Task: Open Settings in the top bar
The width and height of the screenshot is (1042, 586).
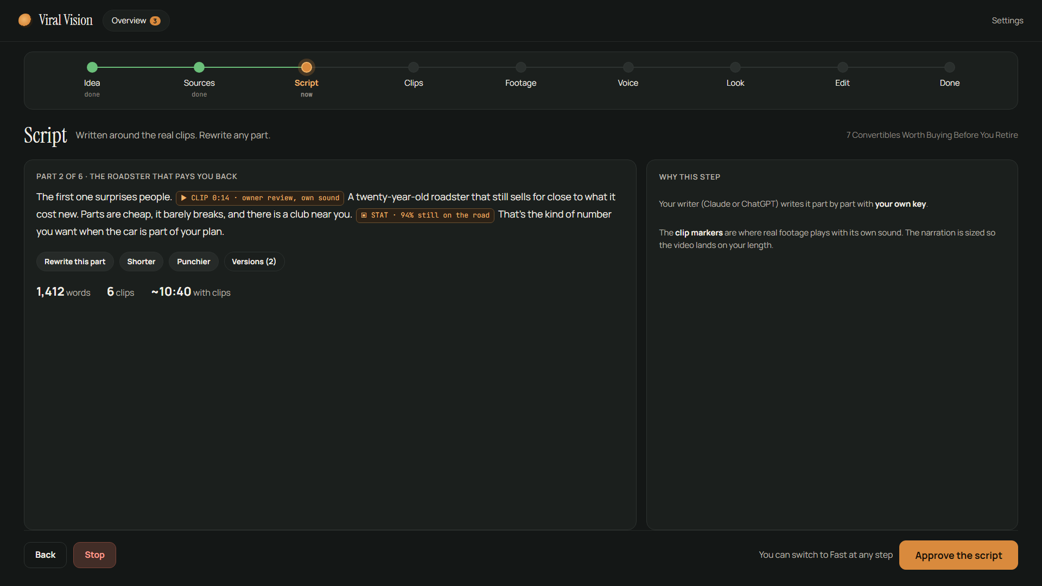Action: (1007, 21)
